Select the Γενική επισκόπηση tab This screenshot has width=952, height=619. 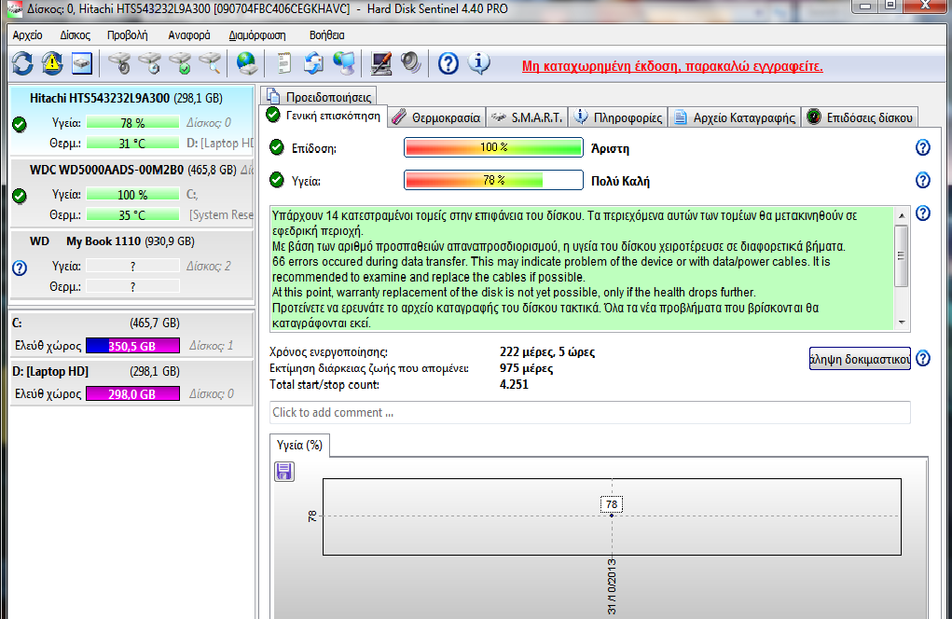[x=324, y=116]
